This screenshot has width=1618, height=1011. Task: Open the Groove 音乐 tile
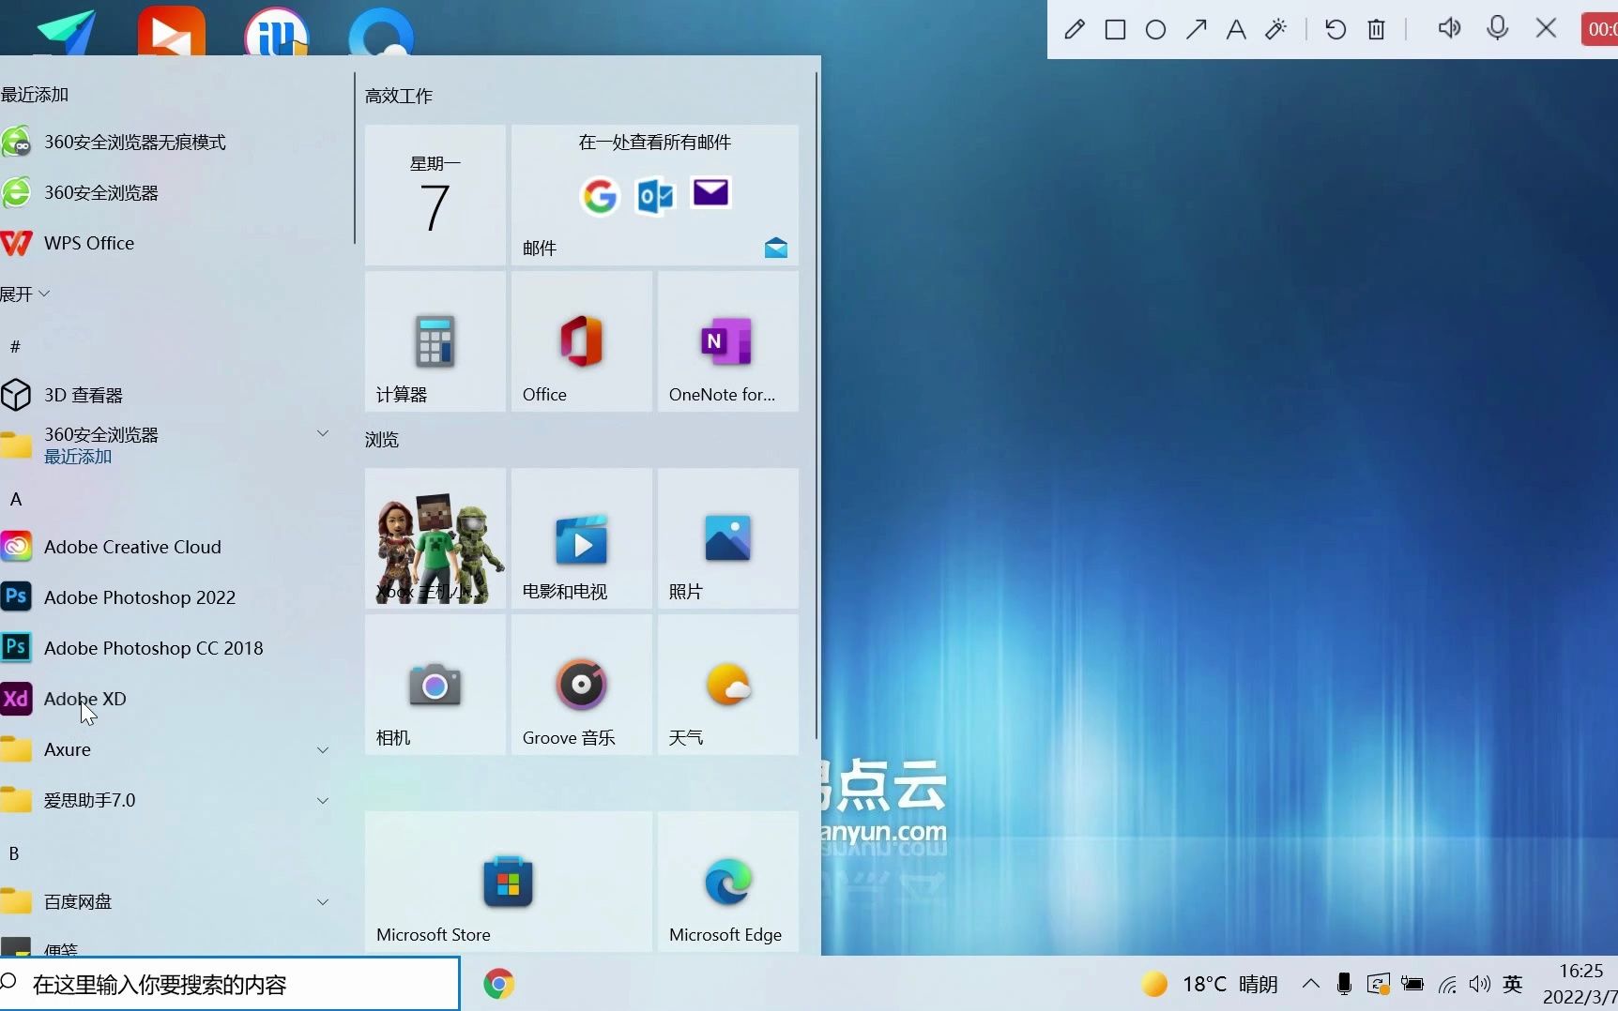pyautogui.click(x=582, y=685)
